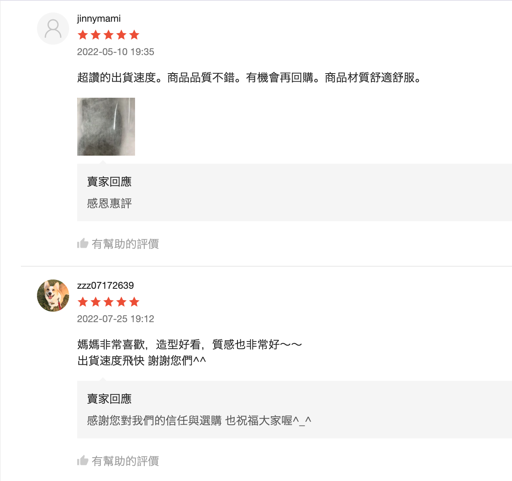Mark jinnymami's review as helpful
512x481 pixels.
[x=125, y=243]
